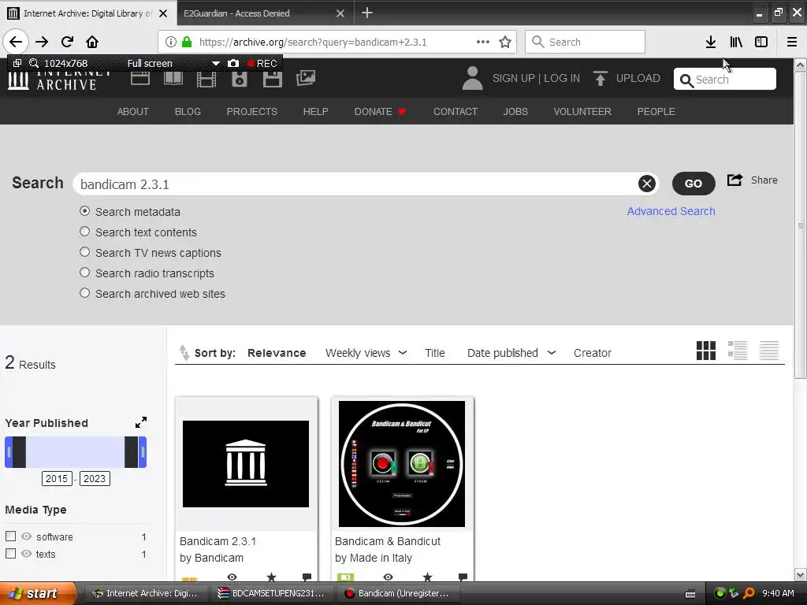Open the BLOG menu item

[188, 112]
